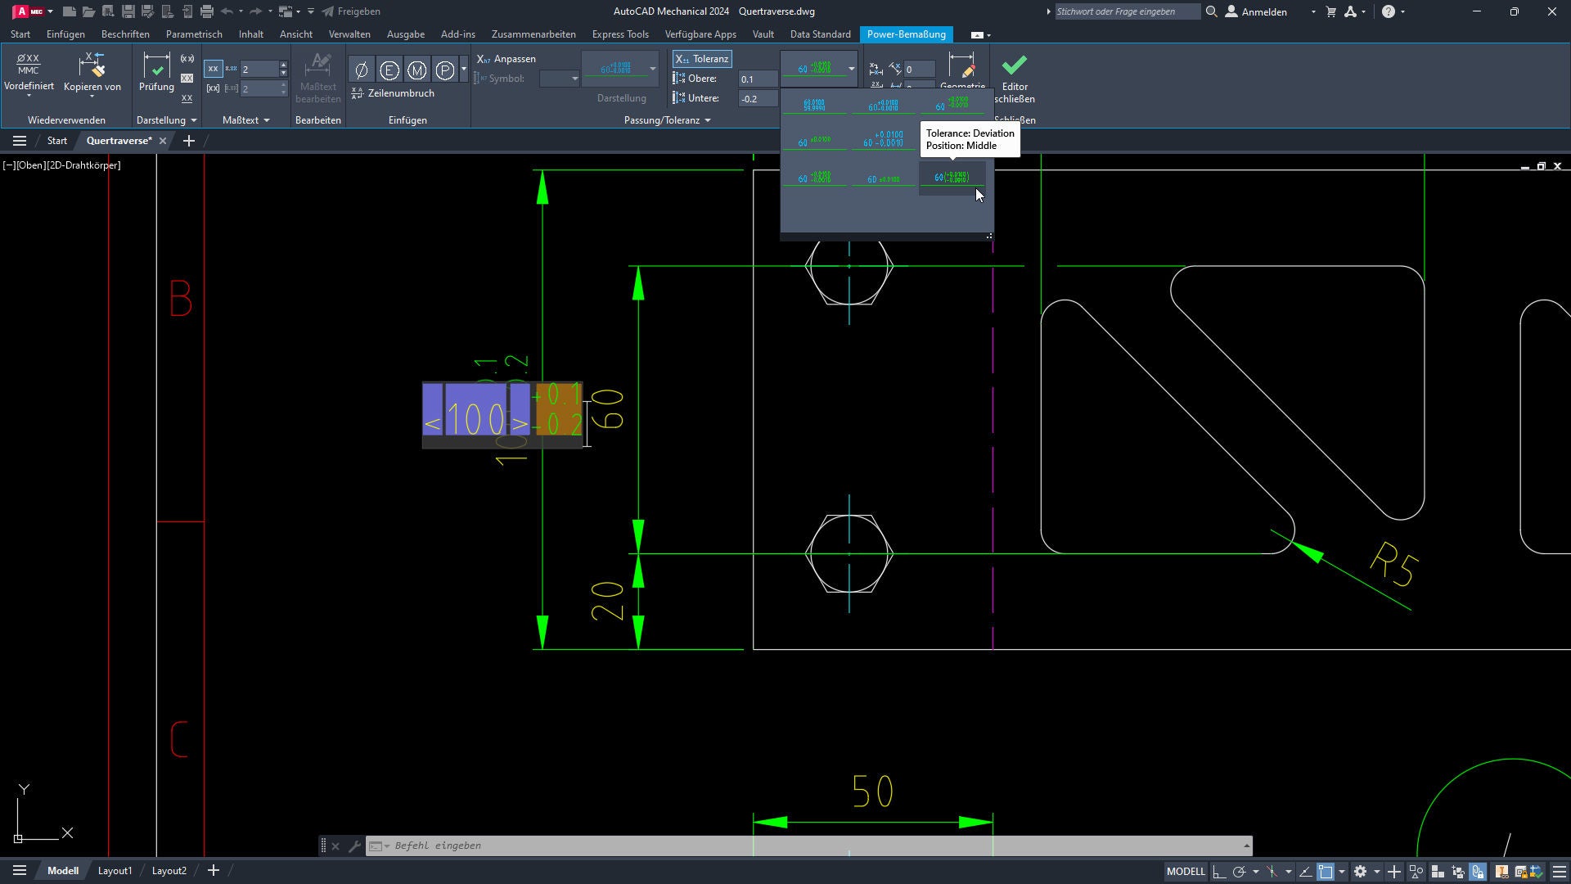Select the Deviation Middle tolerance style thumbnail
The width and height of the screenshot is (1571, 884).
952,178
